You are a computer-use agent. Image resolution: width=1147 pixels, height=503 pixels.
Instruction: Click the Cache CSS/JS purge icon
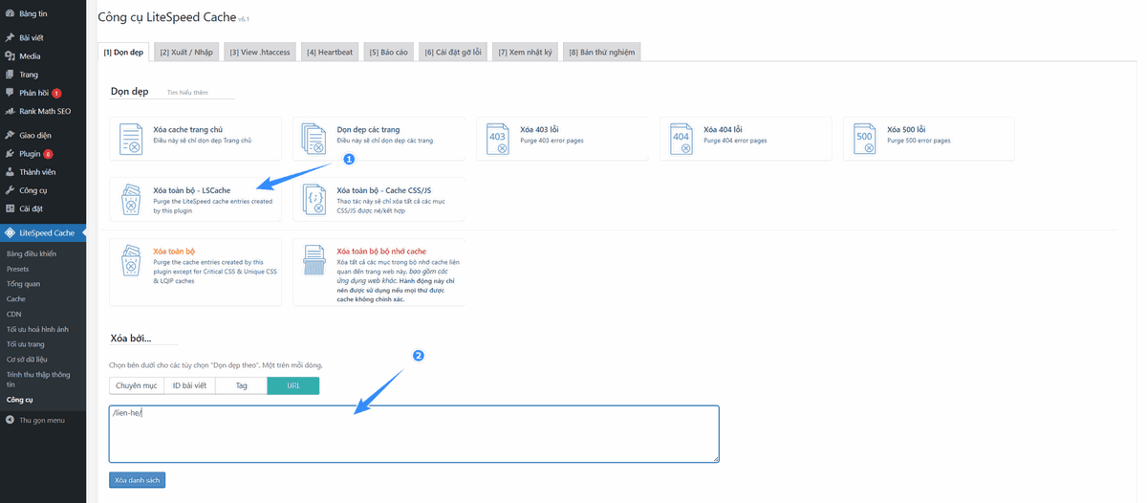[x=314, y=200]
